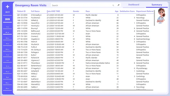Image resolution: width=170 pixels, height=96 pixels.
Task: Select the name Pottage,A
Action: (x=35, y=52)
